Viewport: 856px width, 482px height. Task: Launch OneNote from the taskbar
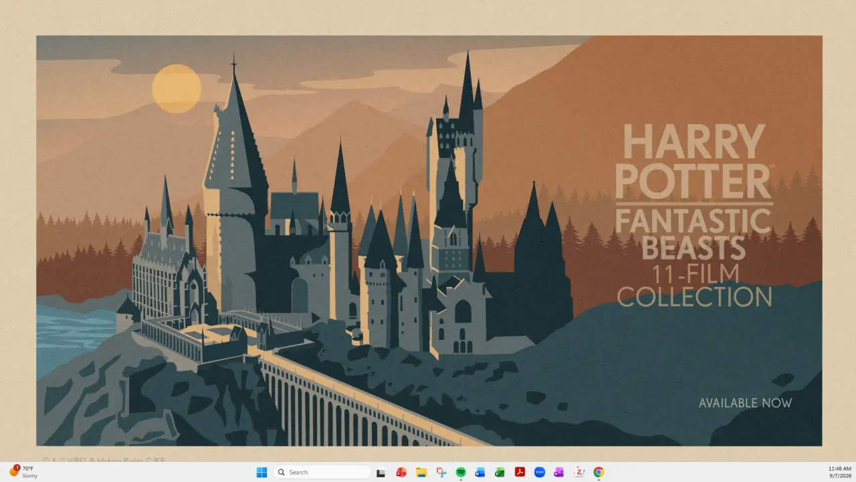coord(559,472)
